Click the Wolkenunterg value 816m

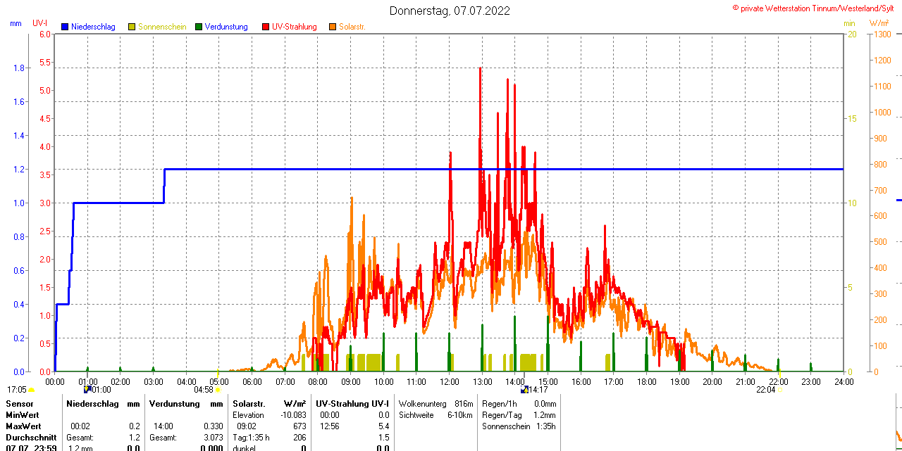point(464,404)
